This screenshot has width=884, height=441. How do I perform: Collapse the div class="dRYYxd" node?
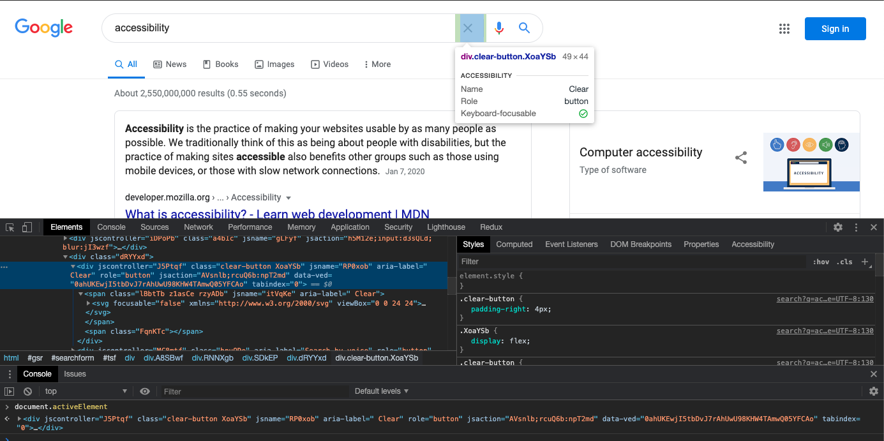(65, 257)
